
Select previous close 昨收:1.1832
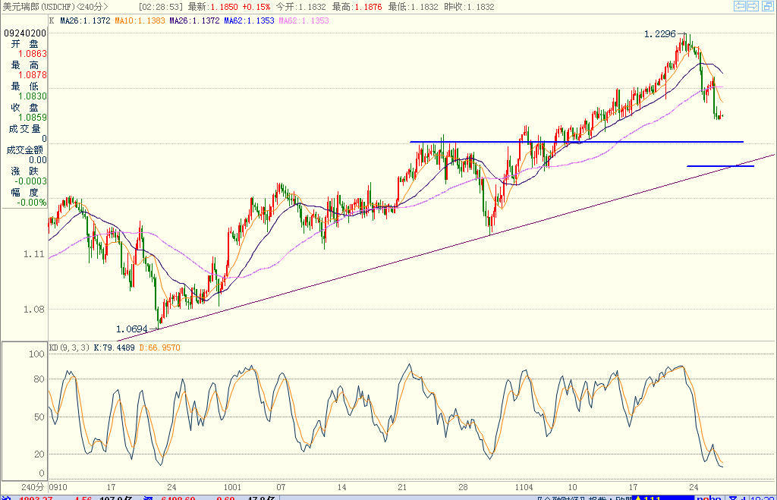(469, 7)
